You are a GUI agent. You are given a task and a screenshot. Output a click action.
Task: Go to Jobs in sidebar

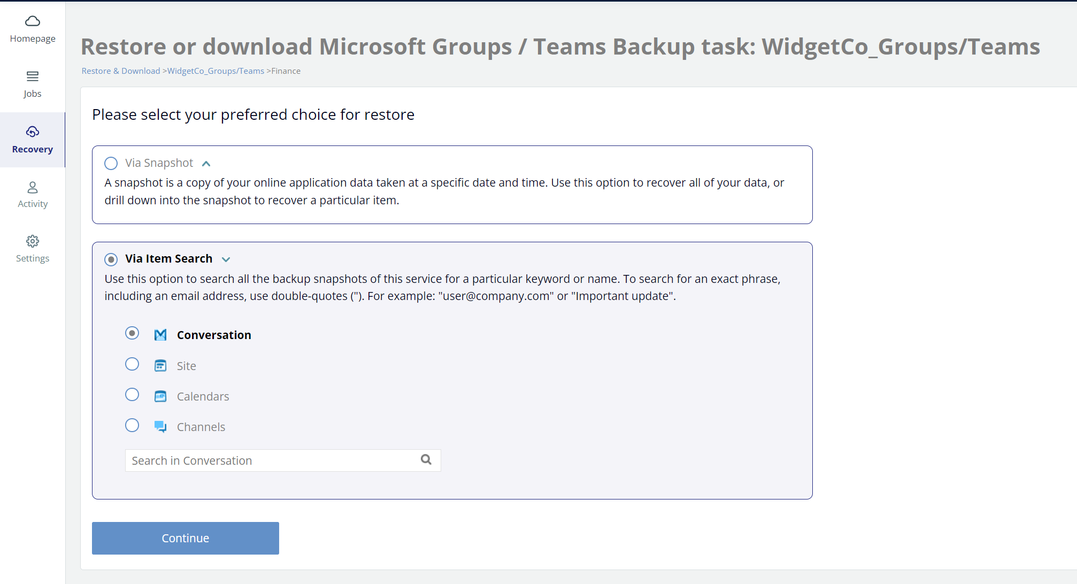33,85
